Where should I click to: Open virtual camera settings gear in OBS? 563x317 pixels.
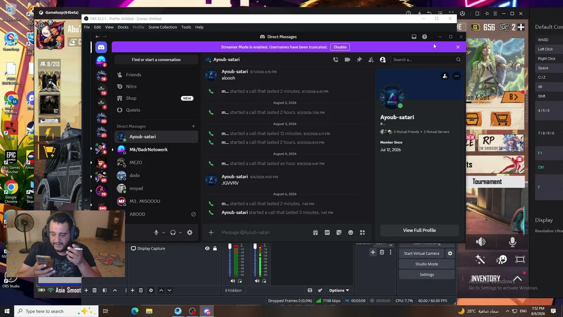coord(450,254)
